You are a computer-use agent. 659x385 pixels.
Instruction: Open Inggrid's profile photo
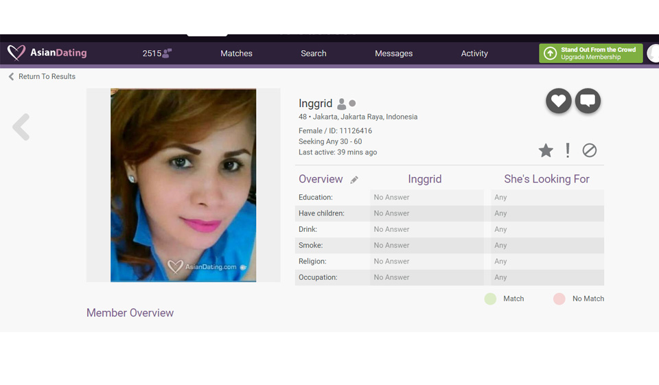tap(183, 185)
